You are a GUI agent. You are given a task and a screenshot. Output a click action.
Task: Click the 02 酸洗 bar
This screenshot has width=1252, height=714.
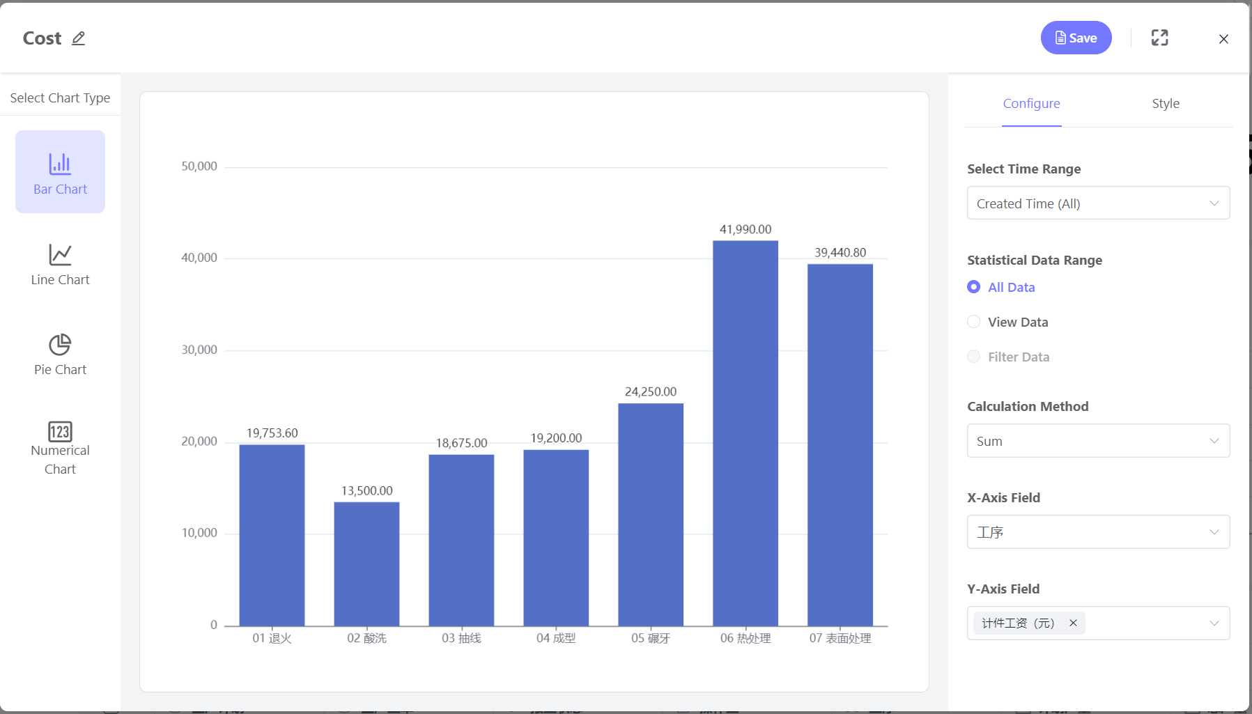366,564
